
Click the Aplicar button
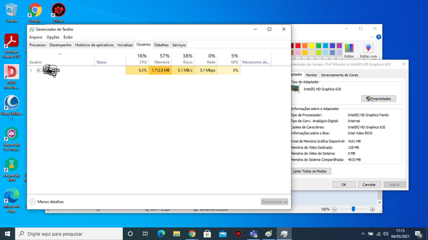point(395,185)
